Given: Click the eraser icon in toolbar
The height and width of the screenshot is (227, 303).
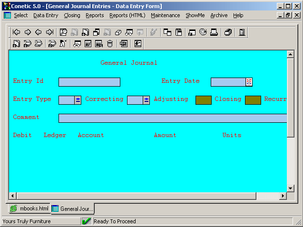Looking at the screenshot, I should [117, 32].
